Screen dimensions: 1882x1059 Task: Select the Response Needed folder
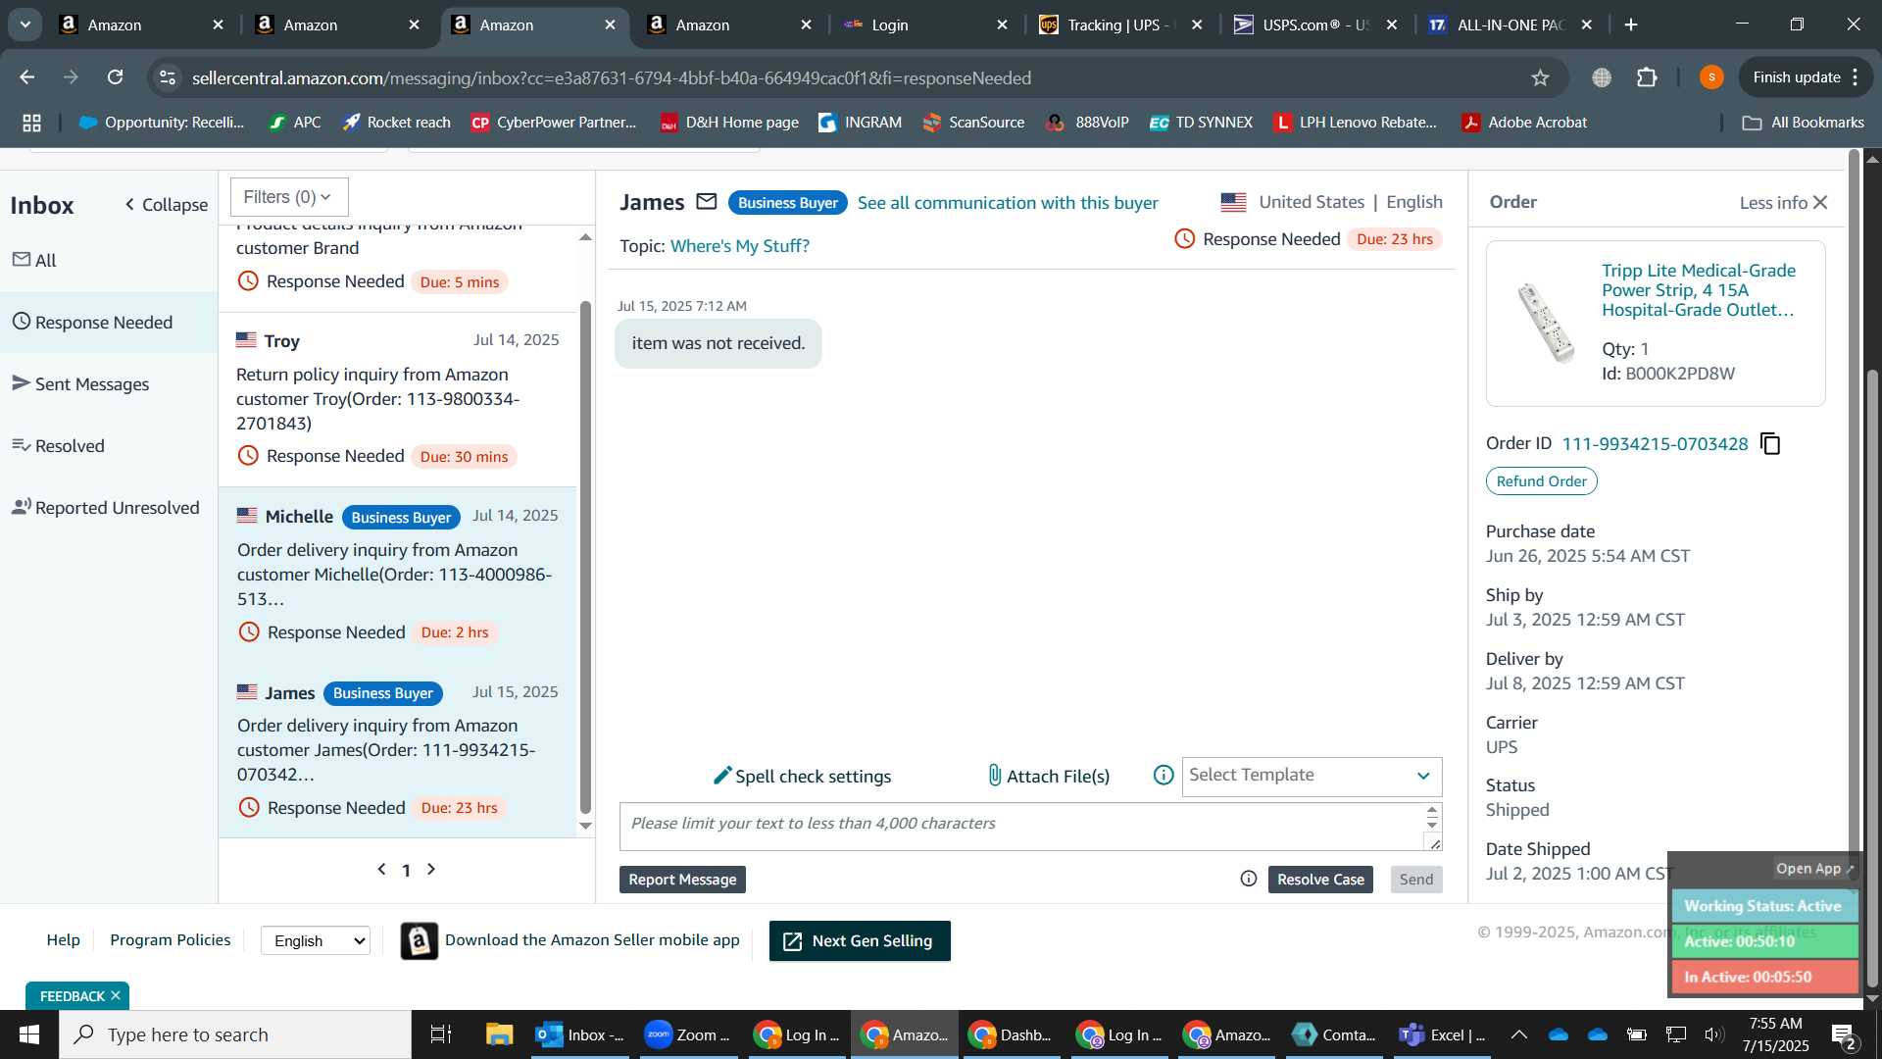(109, 322)
